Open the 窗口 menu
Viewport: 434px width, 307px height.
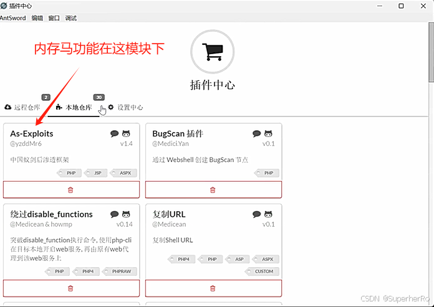(54, 18)
